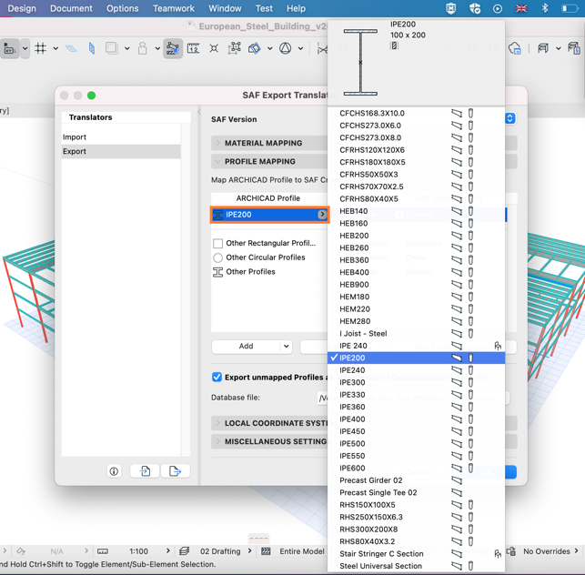Click the import translator document icon

pos(146,471)
